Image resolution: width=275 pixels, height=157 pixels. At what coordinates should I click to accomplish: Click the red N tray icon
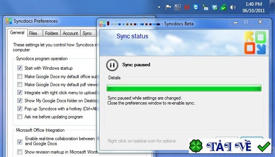187,7
